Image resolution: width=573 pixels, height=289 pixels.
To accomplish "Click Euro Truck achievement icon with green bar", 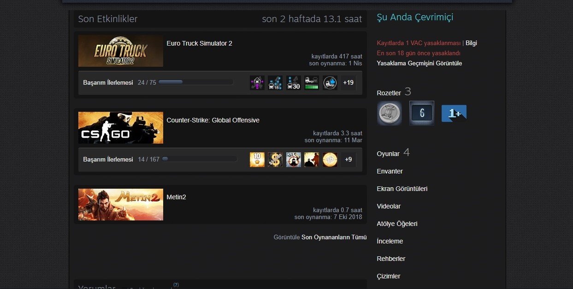I will (x=312, y=83).
